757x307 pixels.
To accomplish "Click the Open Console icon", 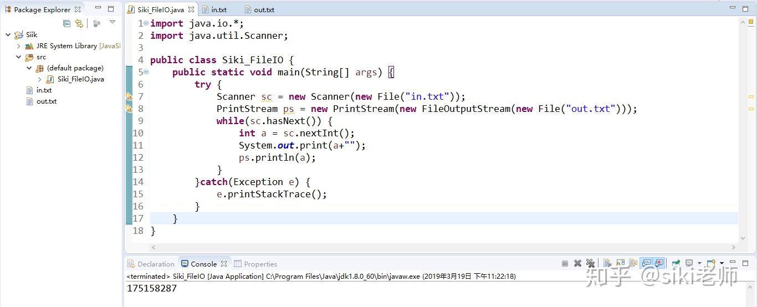I will click(x=711, y=264).
